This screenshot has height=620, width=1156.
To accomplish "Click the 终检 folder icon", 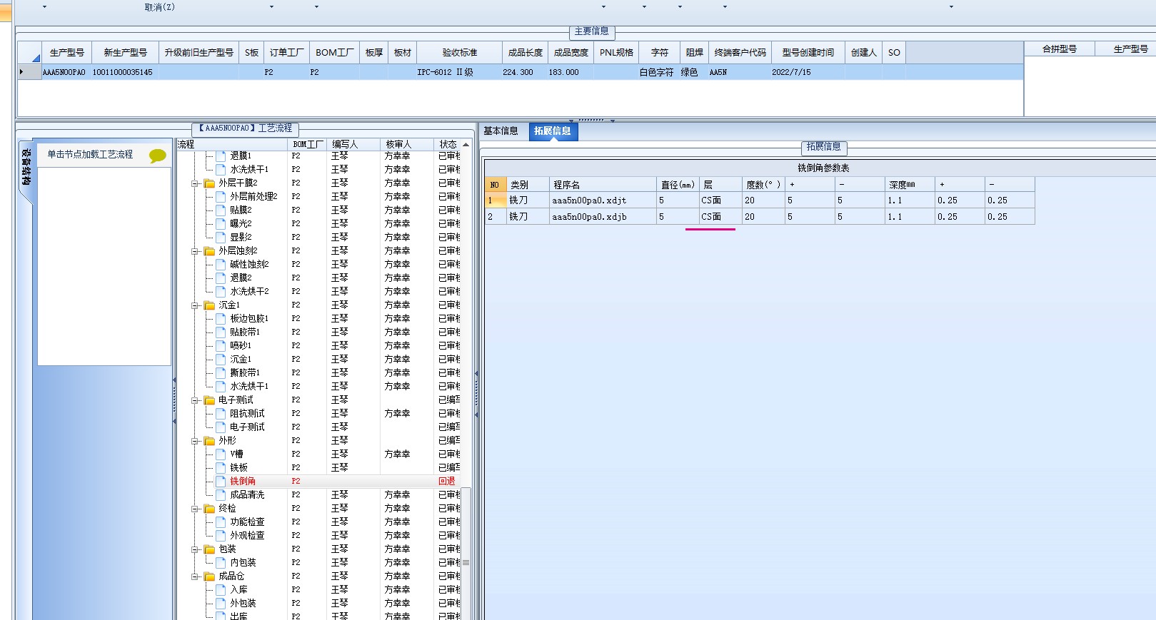I will click(209, 509).
